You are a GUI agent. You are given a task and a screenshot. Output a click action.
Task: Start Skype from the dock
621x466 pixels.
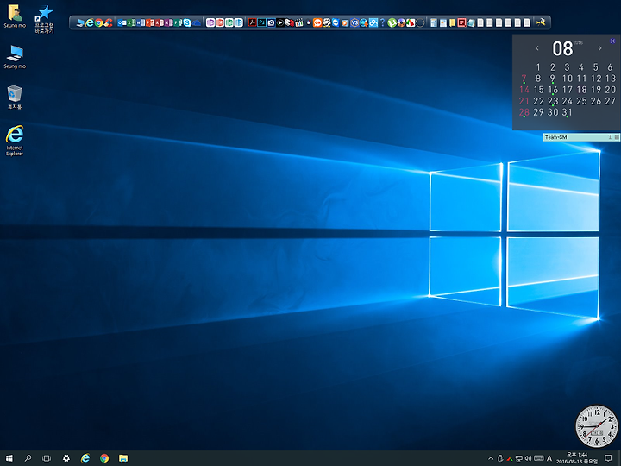(187, 22)
